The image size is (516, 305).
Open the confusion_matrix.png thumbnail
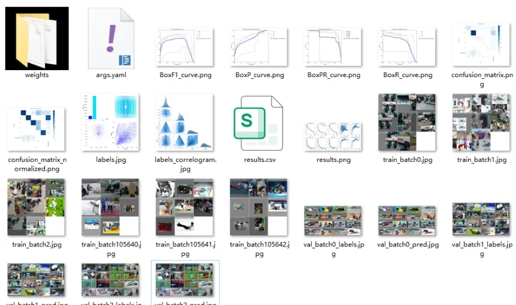point(481,44)
